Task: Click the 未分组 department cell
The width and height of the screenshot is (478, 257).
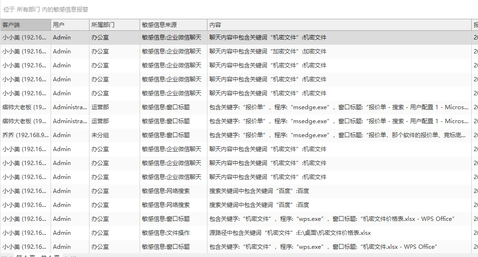Action: [100, 135]
